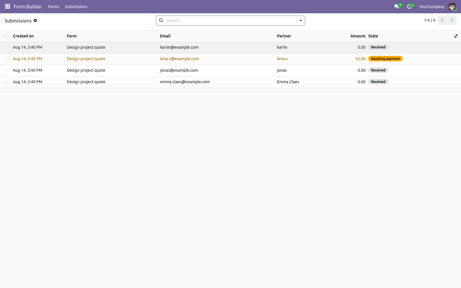Click Received badge in karim row
461x288 pixels.
378,47
